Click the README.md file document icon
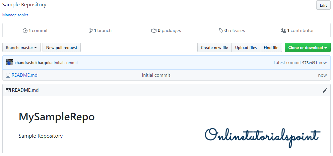Viewport: 333px width, 156px height. coord(8,75)
